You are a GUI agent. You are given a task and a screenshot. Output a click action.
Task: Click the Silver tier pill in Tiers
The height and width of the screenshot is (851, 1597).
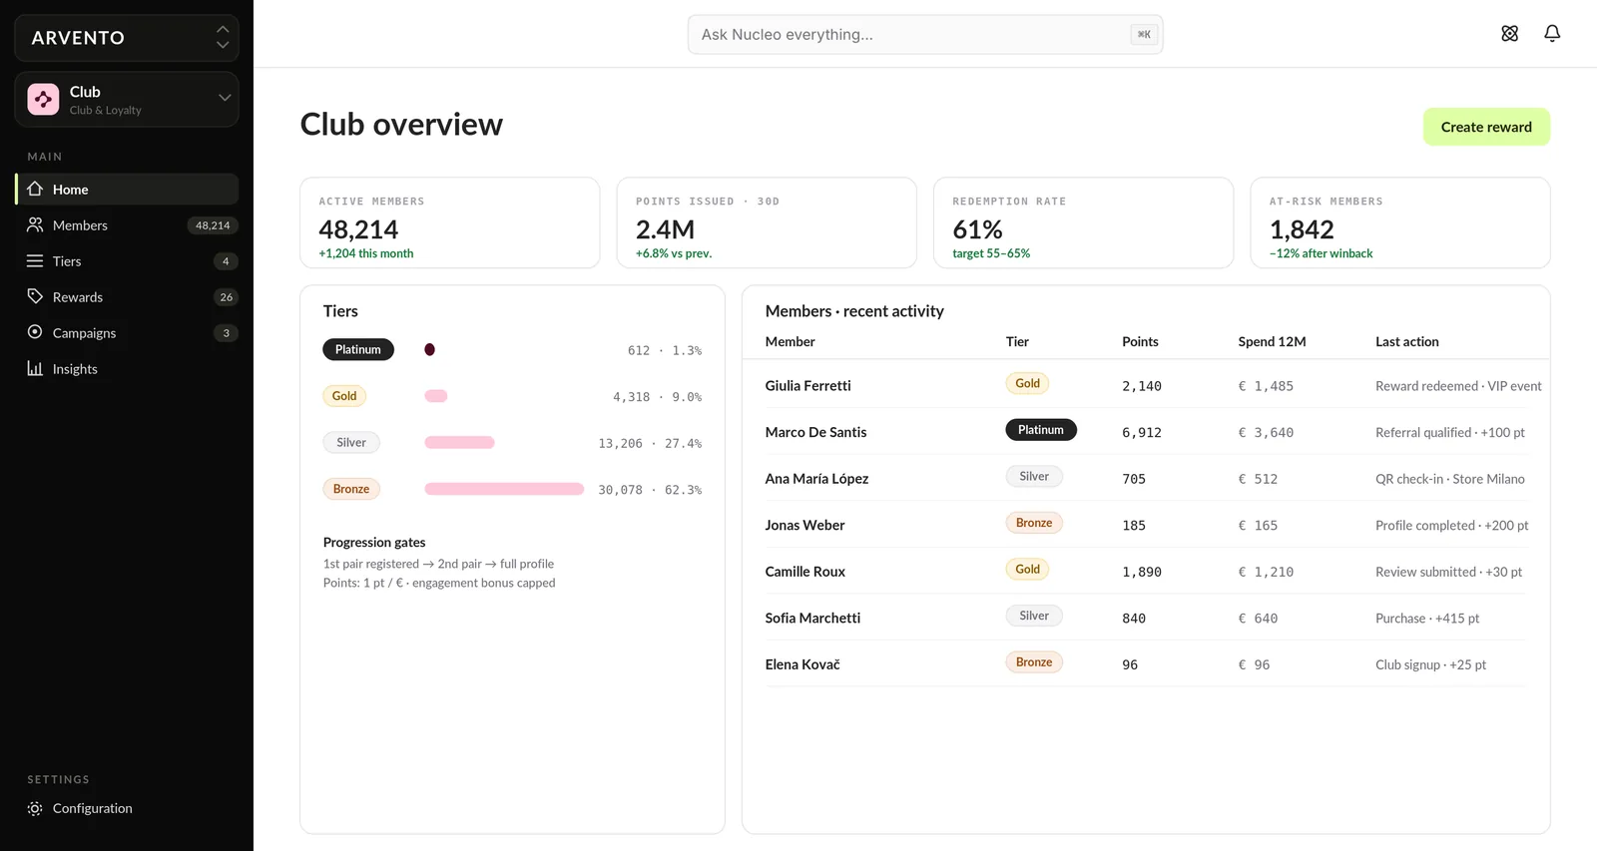[x=351, y=442]
